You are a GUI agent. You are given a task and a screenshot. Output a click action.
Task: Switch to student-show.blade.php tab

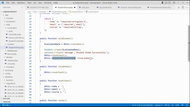pos(131,7)
